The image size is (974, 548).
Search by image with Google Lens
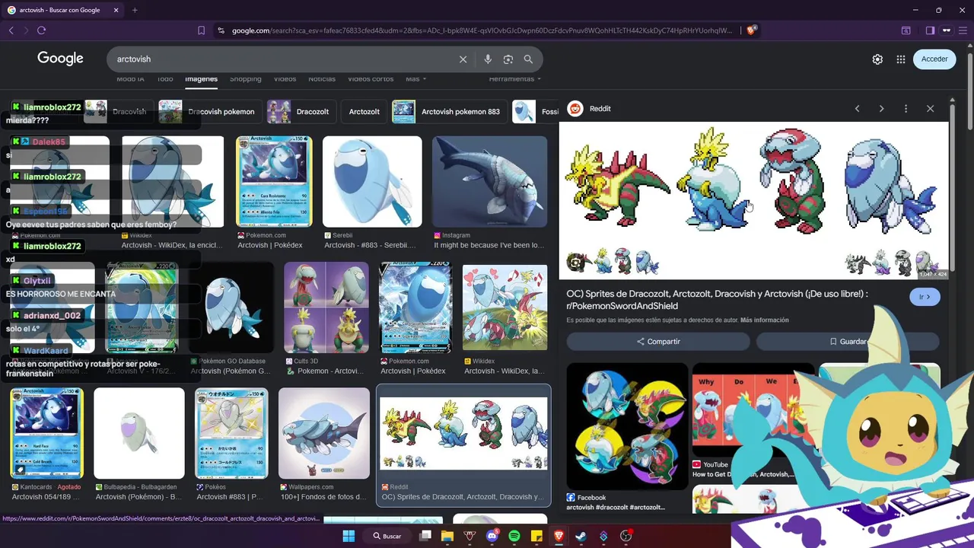[x=508, y=59]
